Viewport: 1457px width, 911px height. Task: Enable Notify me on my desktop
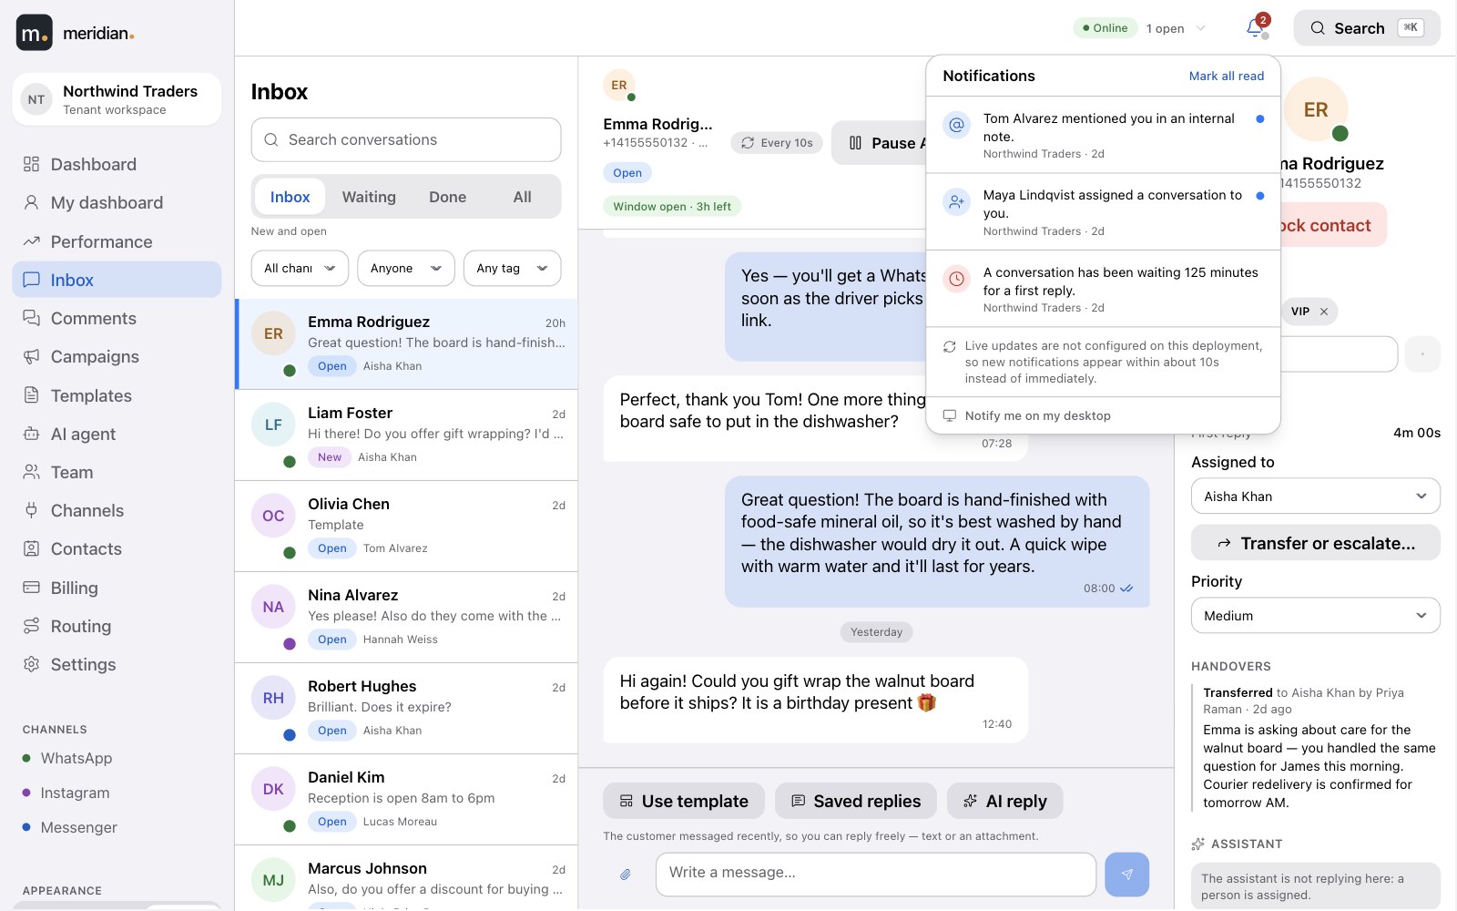1104,415
